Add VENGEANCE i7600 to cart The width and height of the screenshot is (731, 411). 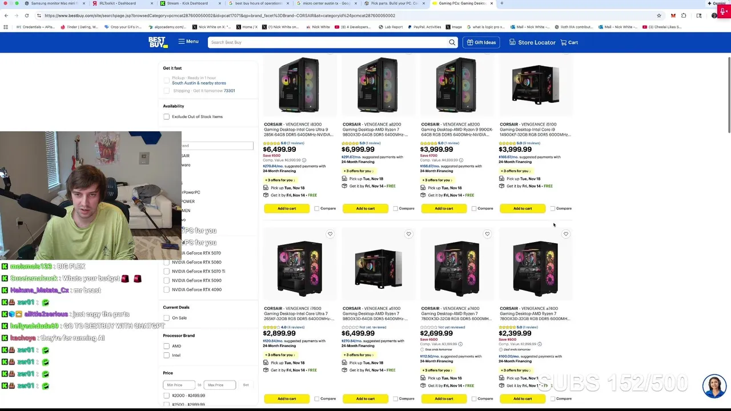(287, 398)
